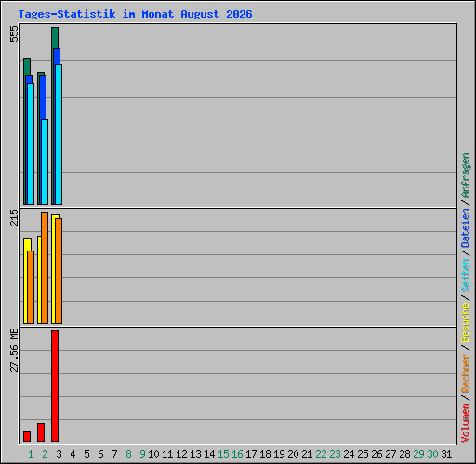Click the orange Rechner bar for day 2
Image resolution: width=476 pixels, height=464 pixels.
point(45,268)
